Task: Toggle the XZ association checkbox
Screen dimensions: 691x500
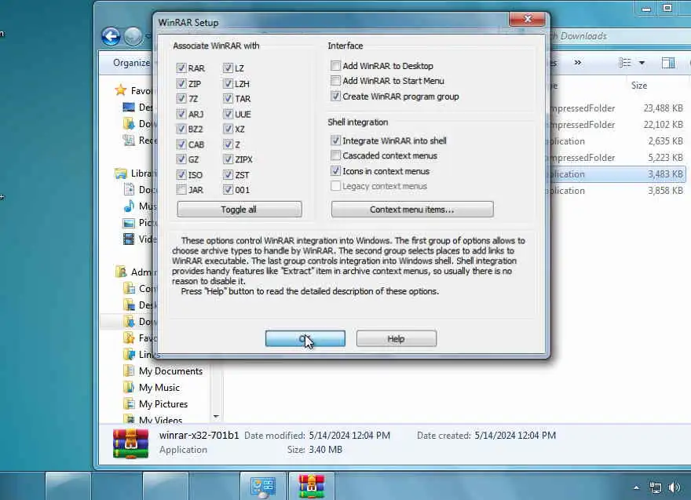Action: 228,129
